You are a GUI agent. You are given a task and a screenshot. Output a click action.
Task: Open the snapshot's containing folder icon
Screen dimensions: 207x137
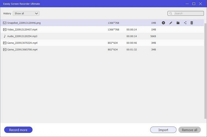178,23
